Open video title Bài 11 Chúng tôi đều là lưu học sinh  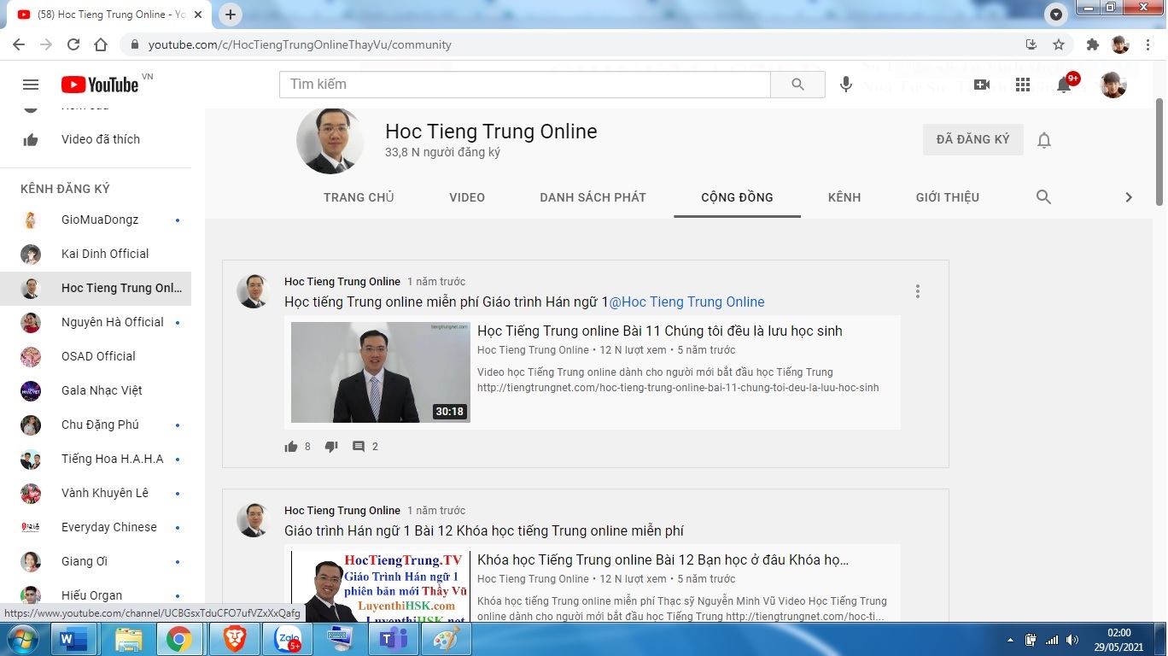tap(660, 331)
